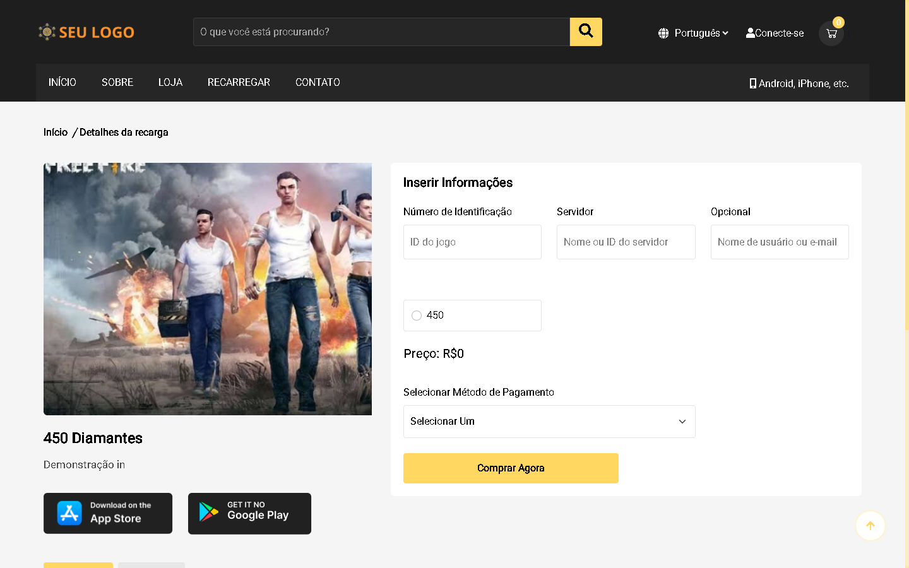Click the magnifying glass search button

(x=586, y=32)
